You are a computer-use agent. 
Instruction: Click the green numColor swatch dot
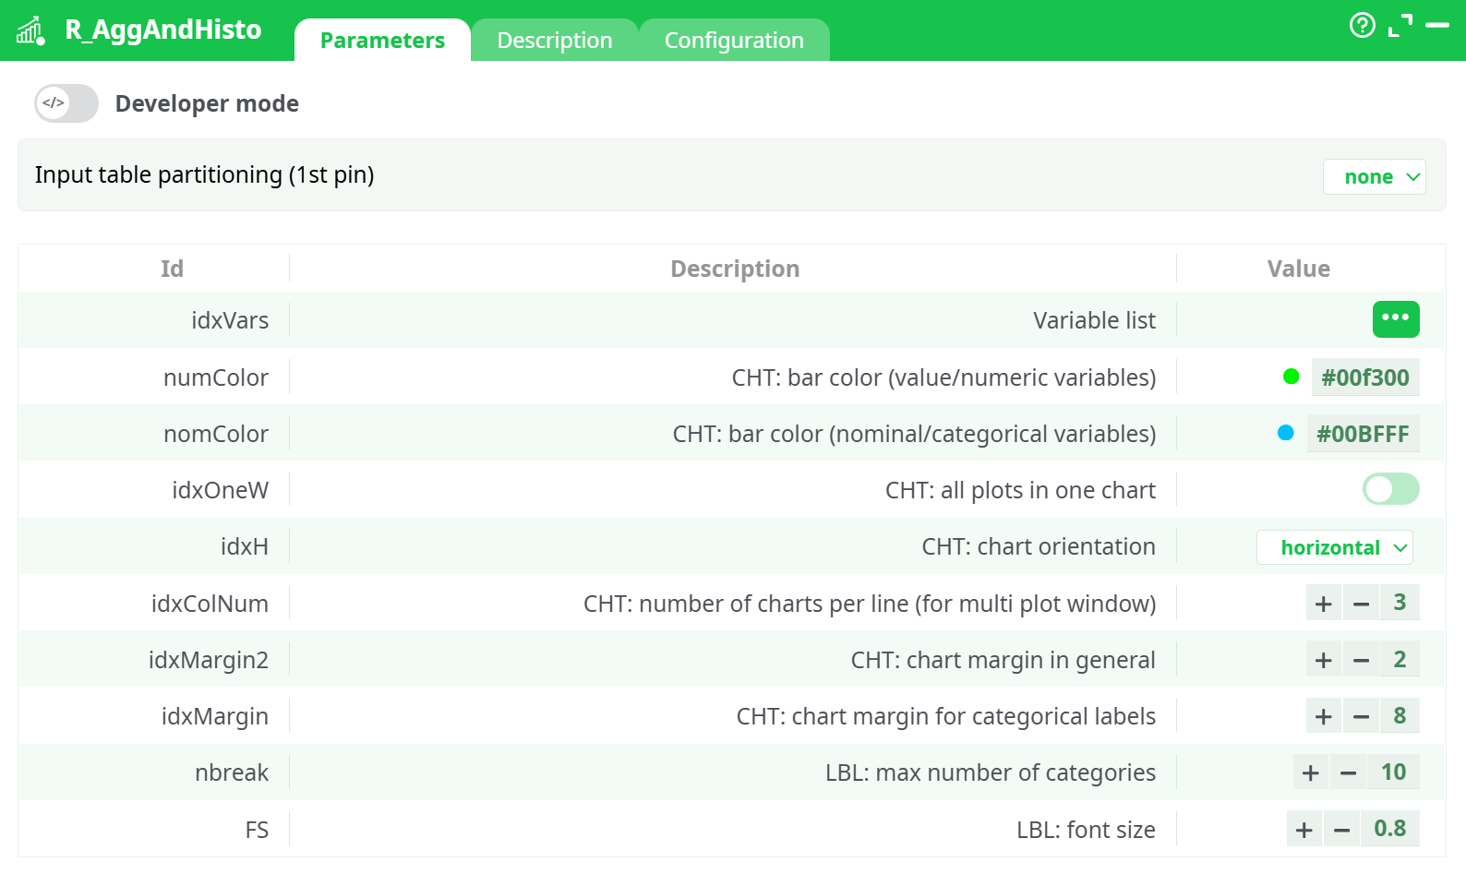click(1291, 377)
